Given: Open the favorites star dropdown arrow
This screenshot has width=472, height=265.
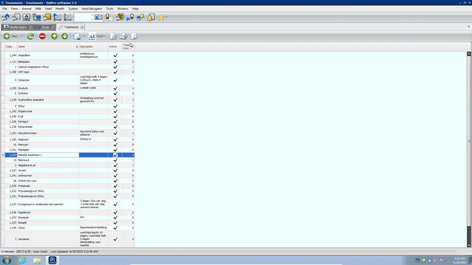Looking at the screenshot, I should pos(167,17).
